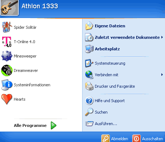165x142 pixels.
Task: Click the Abmelden key icon
Action: [106, 138]
